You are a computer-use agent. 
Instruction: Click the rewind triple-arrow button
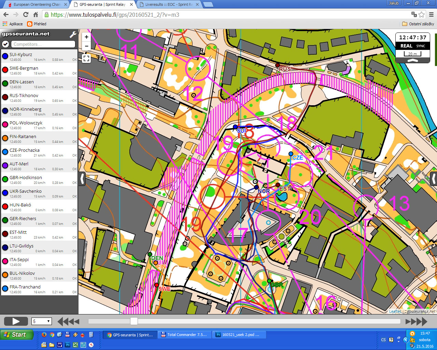pos(68,321)
